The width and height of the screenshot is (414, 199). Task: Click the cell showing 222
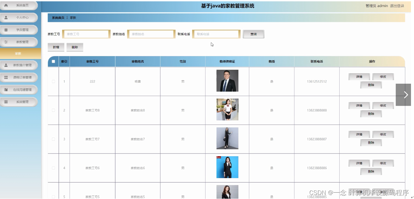(x=92, y=82)
